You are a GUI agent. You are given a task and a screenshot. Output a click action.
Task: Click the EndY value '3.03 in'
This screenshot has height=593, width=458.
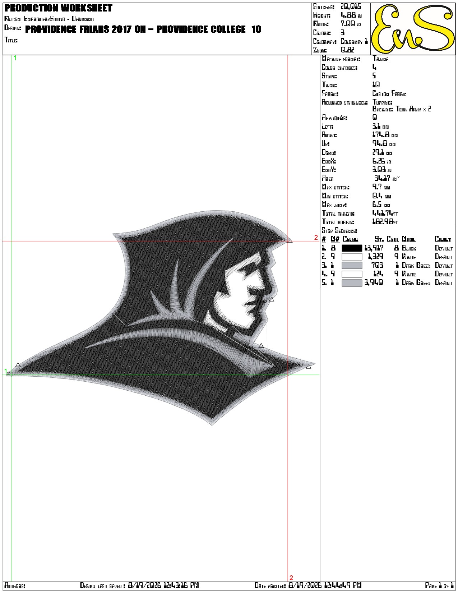382,170
